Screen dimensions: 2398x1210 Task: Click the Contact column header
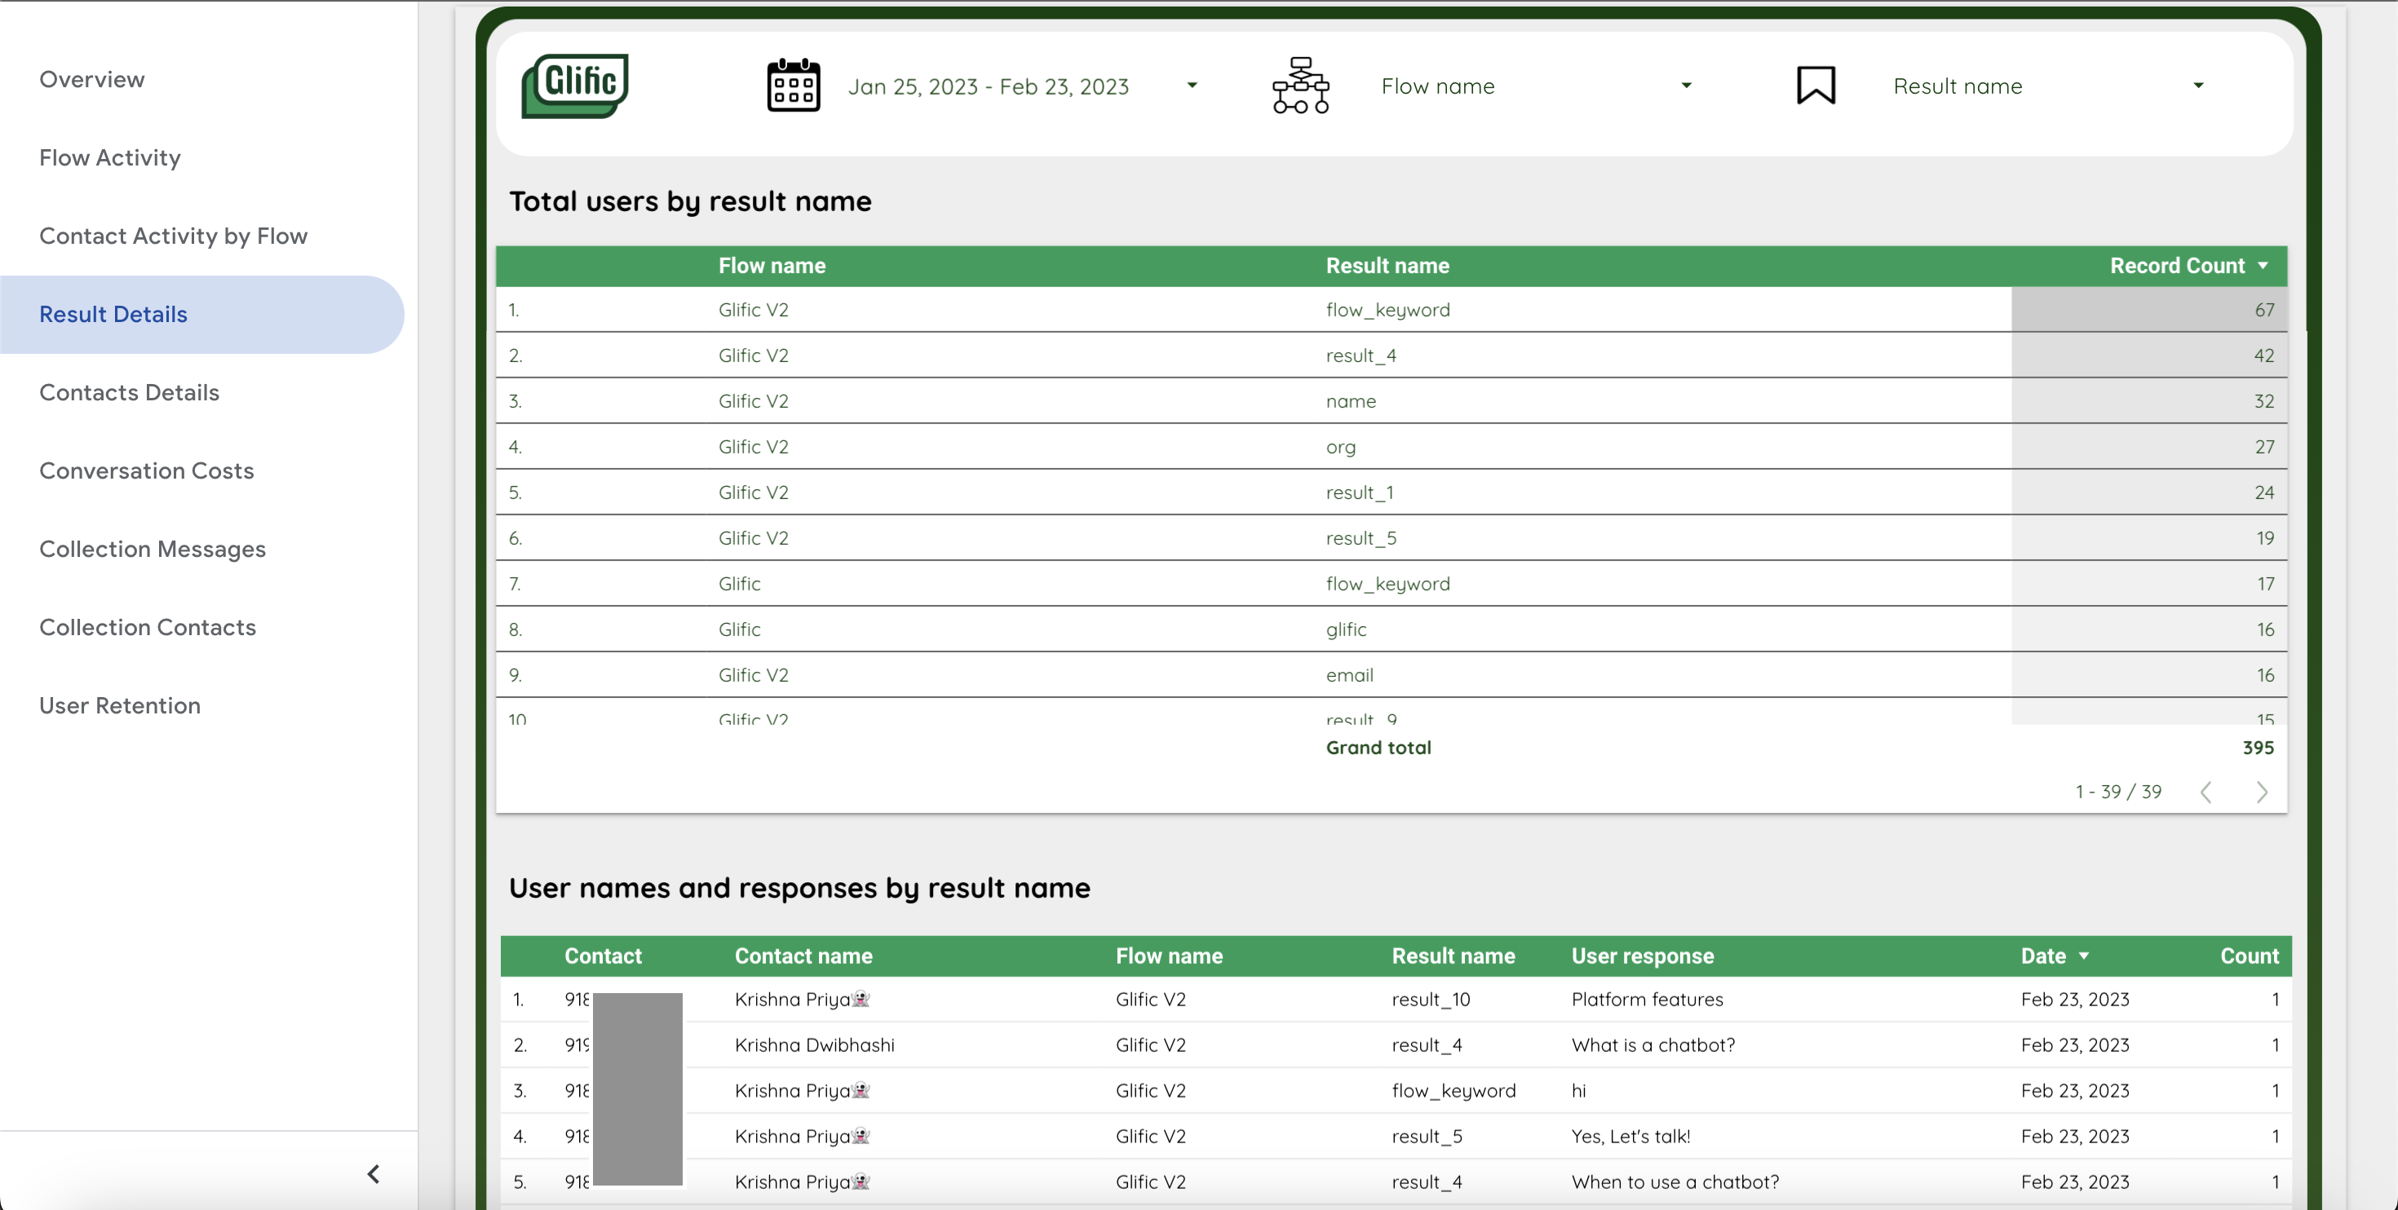pos(602,956)
